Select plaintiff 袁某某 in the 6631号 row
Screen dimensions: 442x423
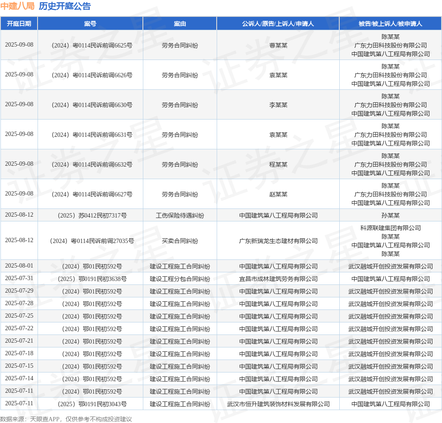tap(278, 135)
